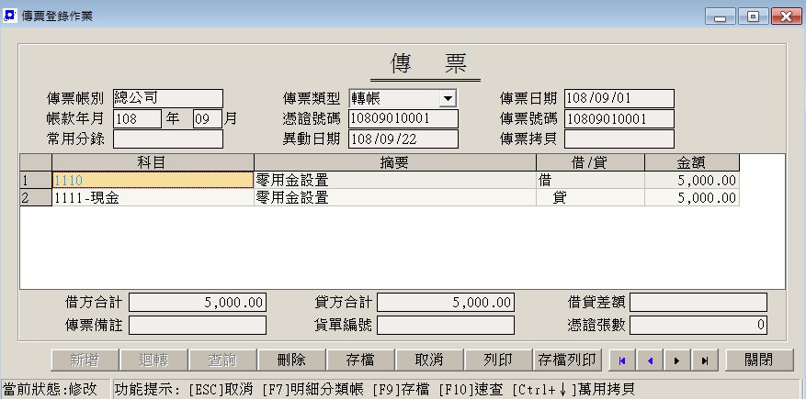This screenshot has width=806, height=399.
Task: Click the 帳款年月 month field 09
Action: click(208, 119)
